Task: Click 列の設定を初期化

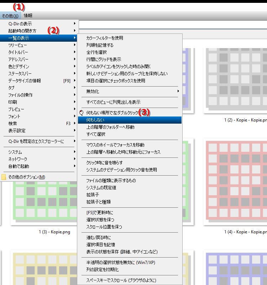Action: click(130, 270)
